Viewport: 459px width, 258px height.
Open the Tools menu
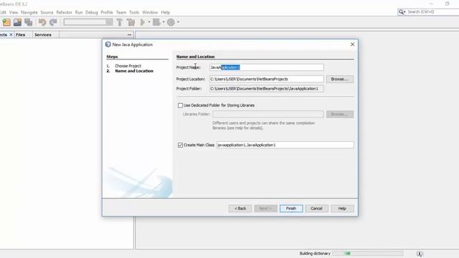[x=134, y=12]
